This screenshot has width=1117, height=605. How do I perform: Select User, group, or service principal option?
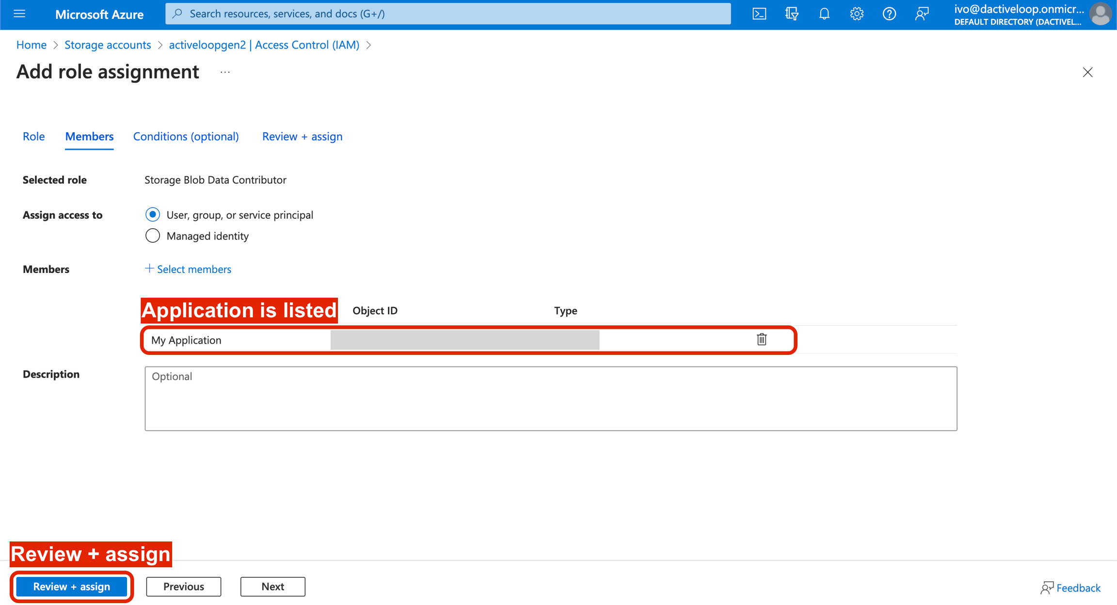153,214
